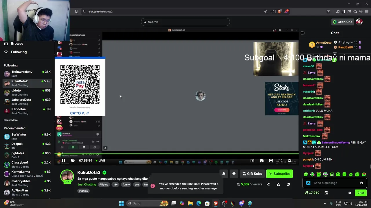Focus the Kick search field

click(185, 22)
